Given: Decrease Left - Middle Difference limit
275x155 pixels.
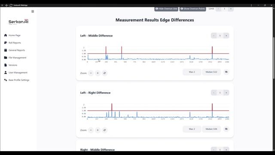Looking at the screenshot, I should point(214,36).
